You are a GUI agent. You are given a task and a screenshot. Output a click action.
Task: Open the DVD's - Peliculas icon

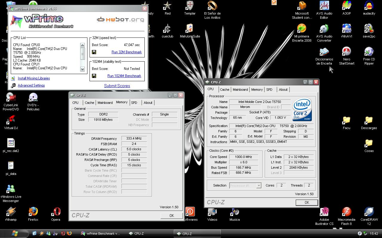[33, 102]
